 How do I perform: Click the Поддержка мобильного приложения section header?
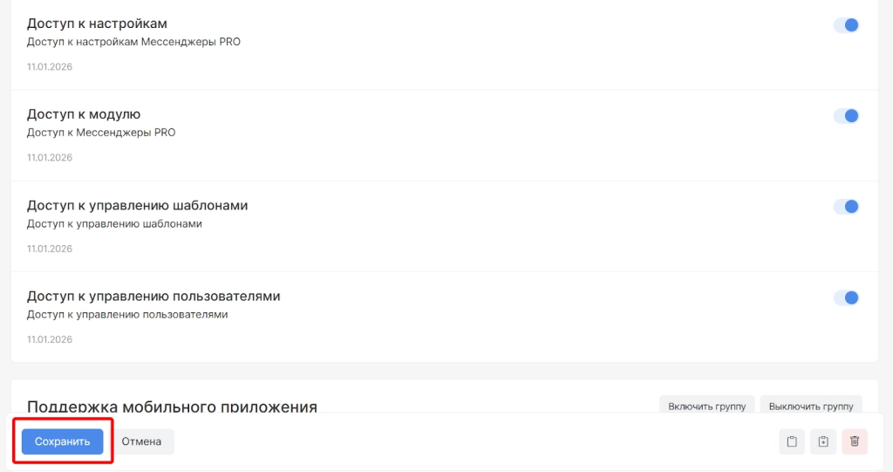pyautogui.click(x=172, y=407)
